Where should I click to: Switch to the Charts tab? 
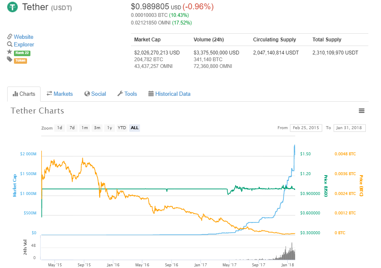coord(24,94)
